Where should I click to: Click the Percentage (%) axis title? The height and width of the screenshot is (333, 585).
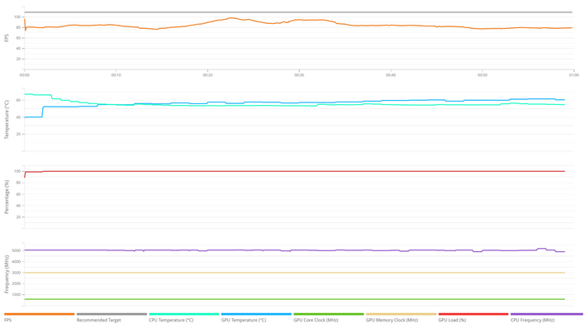7,197
